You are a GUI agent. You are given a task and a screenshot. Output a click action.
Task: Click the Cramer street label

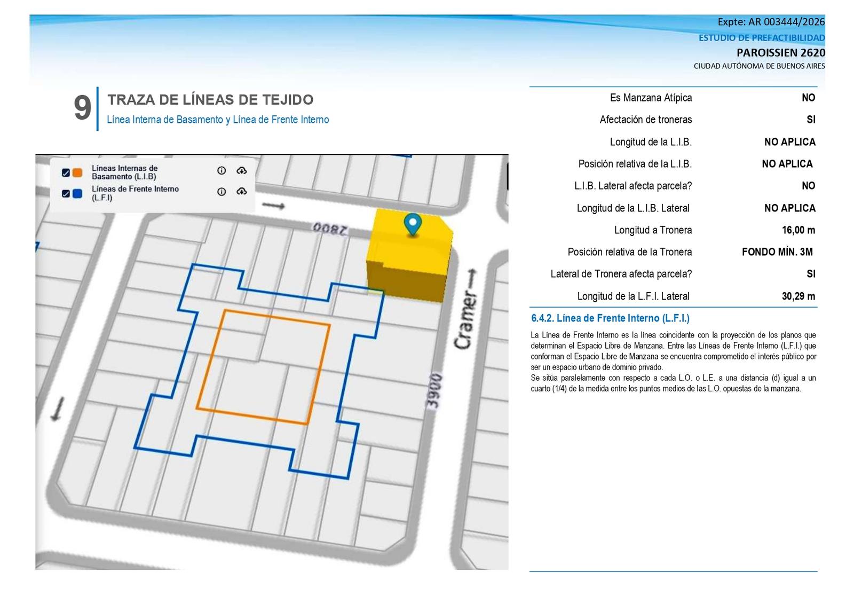464,320
